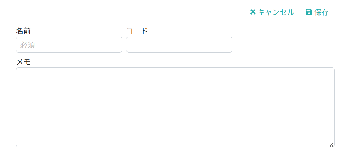Screen dimensions: 350x165
Task: Click the 必須 placeholder text
Action: click(x=28, y=45)
